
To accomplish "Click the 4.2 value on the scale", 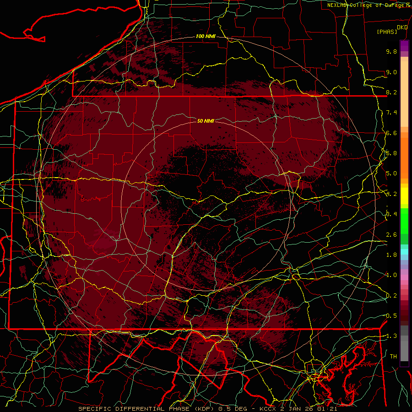I will point(391,194).
